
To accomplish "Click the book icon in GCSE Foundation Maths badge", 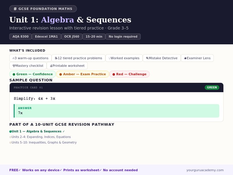I will [15, 8].
